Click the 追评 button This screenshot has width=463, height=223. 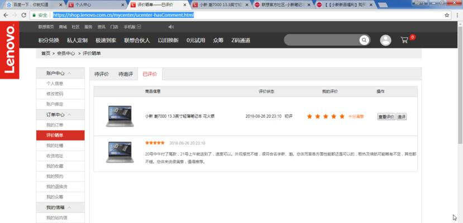(402, 117)
